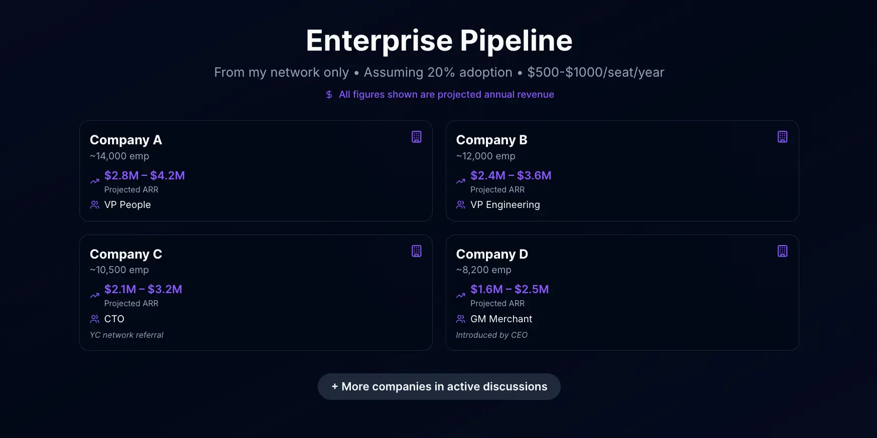Click the building icon on Company B card
Screen dimensions: 877x438
pyautogui.click(x=783, y=136)
